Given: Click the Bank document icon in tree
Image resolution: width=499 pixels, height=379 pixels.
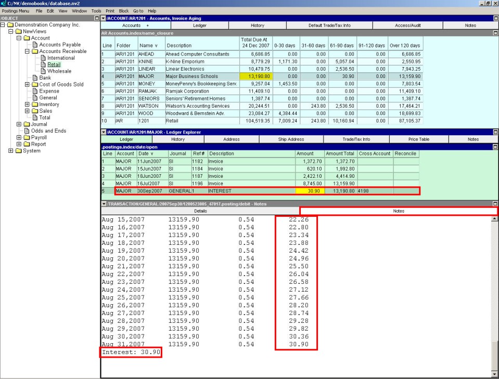Looking at the screenshot, I should click(x=35, y=78).
